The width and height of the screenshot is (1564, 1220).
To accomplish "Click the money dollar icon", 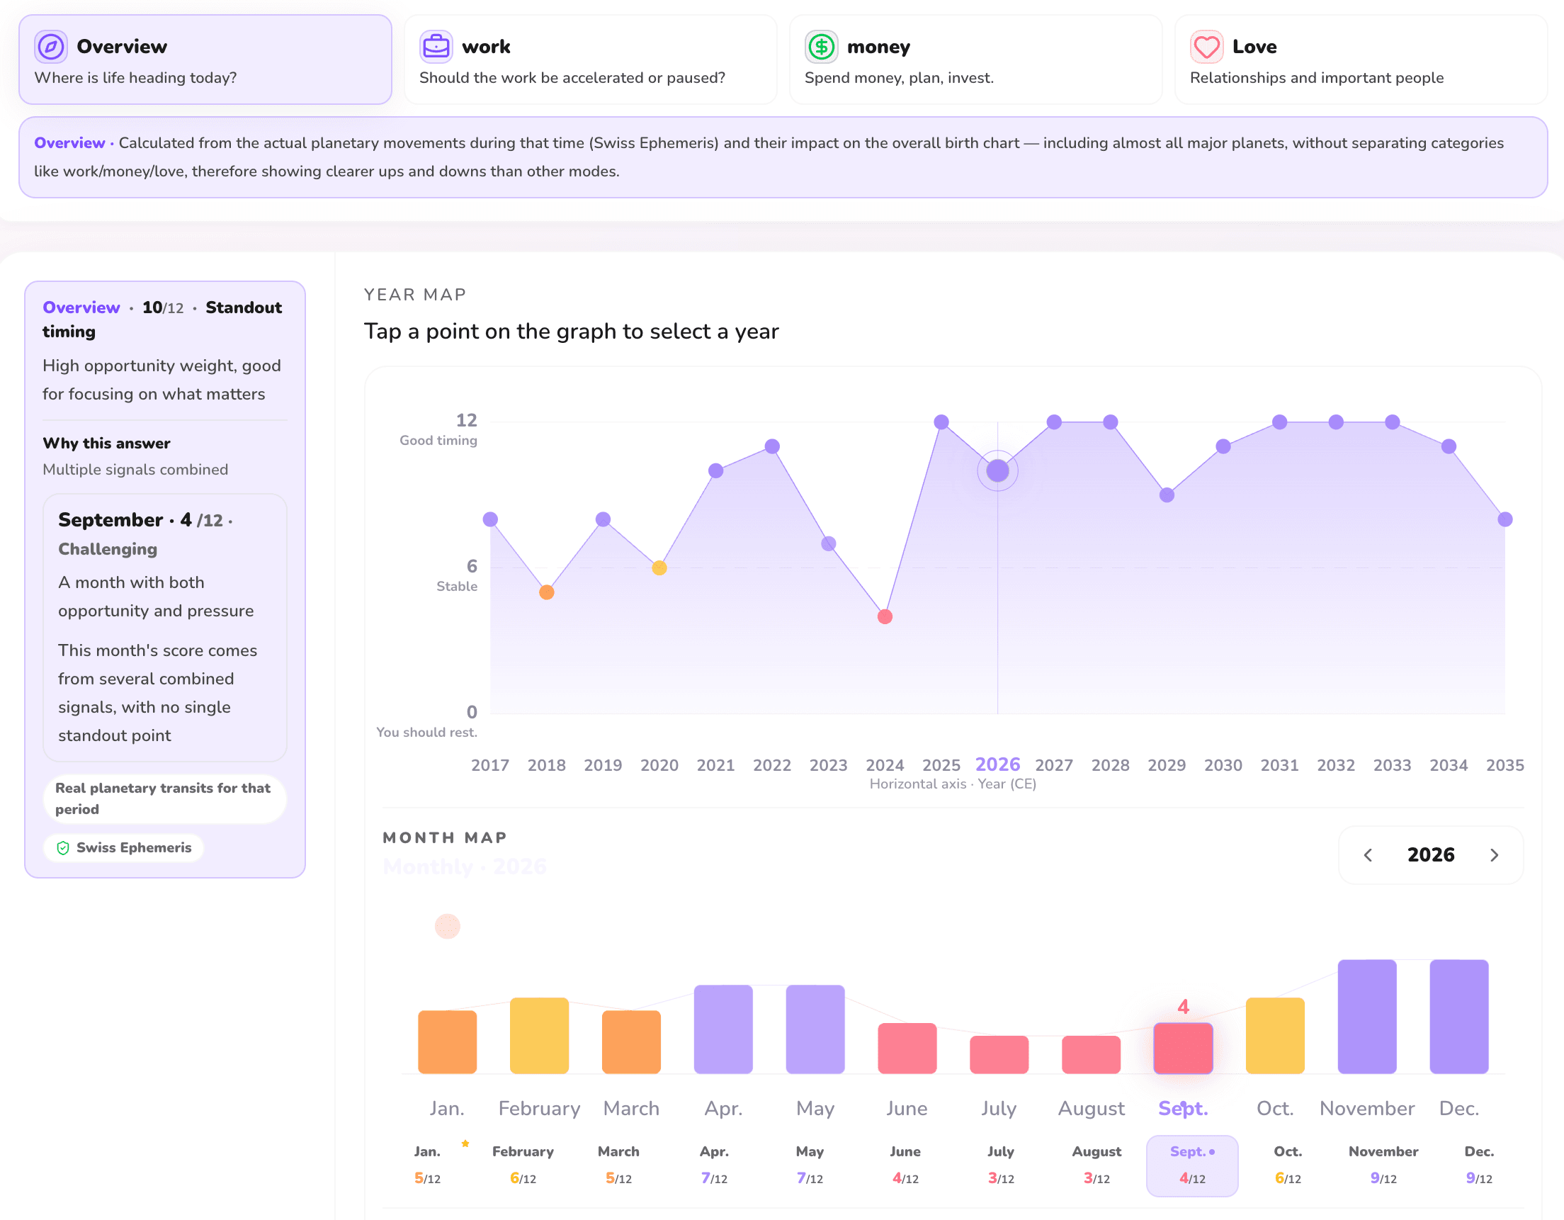I will click(821, 47).
